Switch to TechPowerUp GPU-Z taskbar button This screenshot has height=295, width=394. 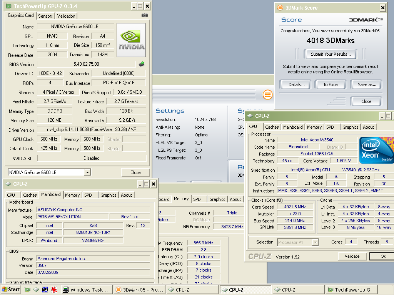[x=352, y=290]
